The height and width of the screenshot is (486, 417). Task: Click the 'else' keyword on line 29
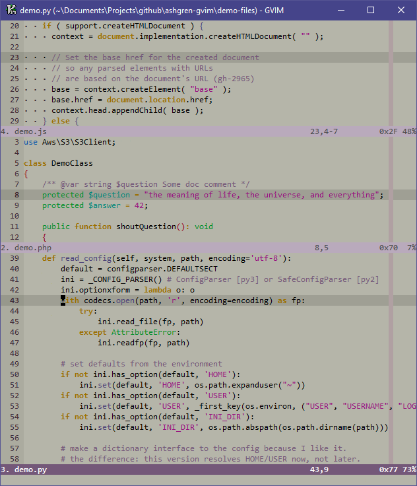coord(61,121)
